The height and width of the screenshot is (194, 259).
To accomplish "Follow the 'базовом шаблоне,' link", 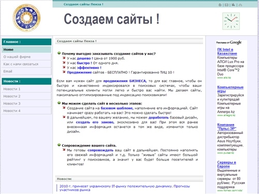I will pyautogui.click(x=117, y=108).
